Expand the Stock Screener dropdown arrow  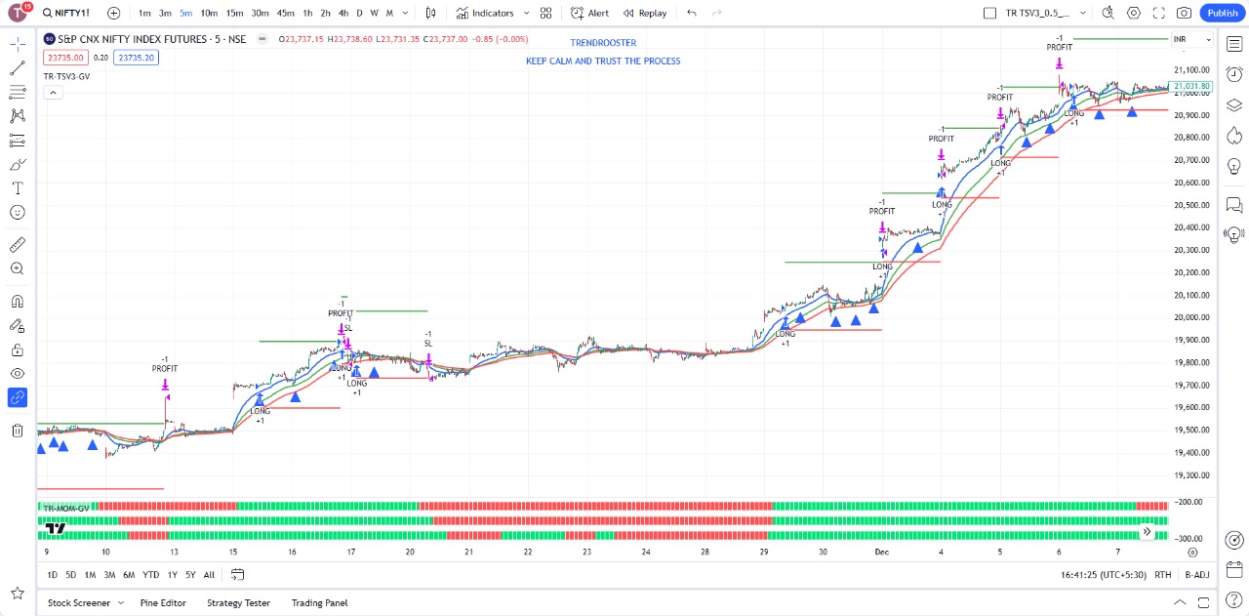pyautogui.click(x=121, y=603)
